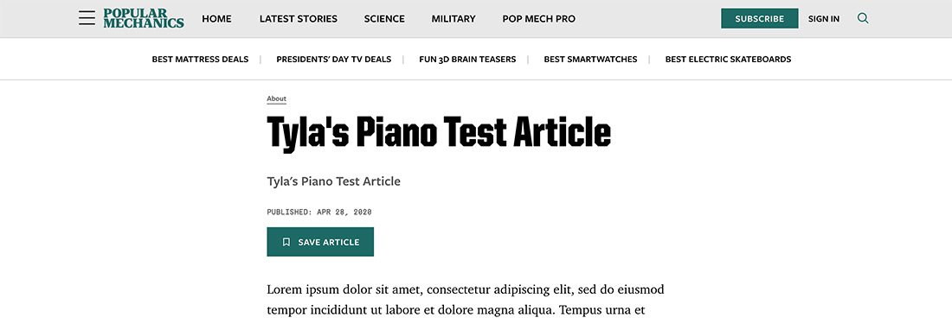The image size is (952, 324).
Task: Click the published date text
Action: coord(319,212)
